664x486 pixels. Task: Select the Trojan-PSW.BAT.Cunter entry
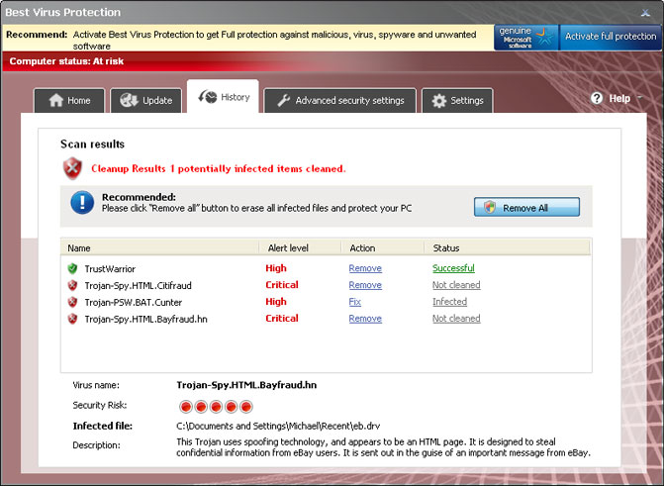(327, 302)
